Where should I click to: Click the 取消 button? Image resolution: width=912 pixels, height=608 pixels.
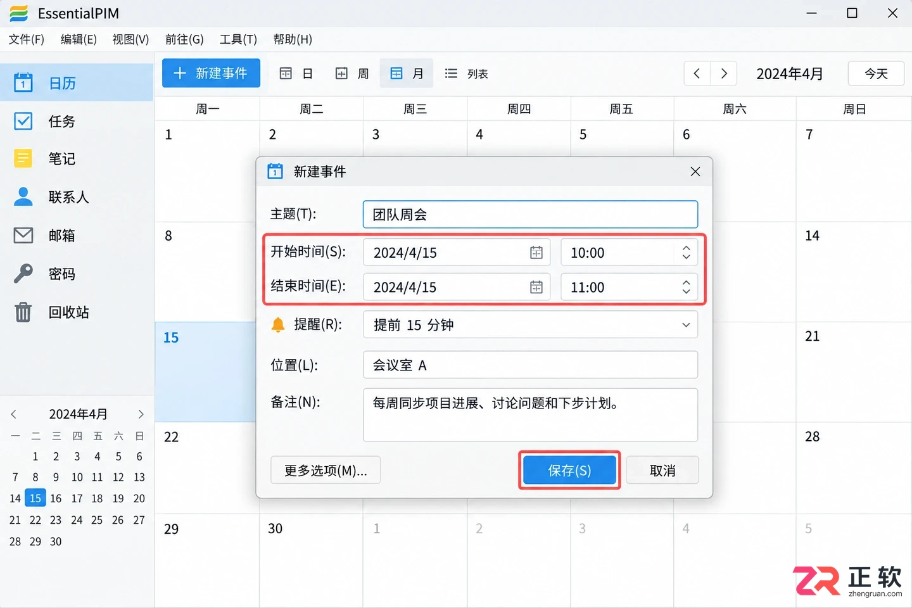pyautogui.click(x=662, y=471)
